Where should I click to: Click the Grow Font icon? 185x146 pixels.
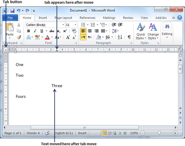(68, 37)
